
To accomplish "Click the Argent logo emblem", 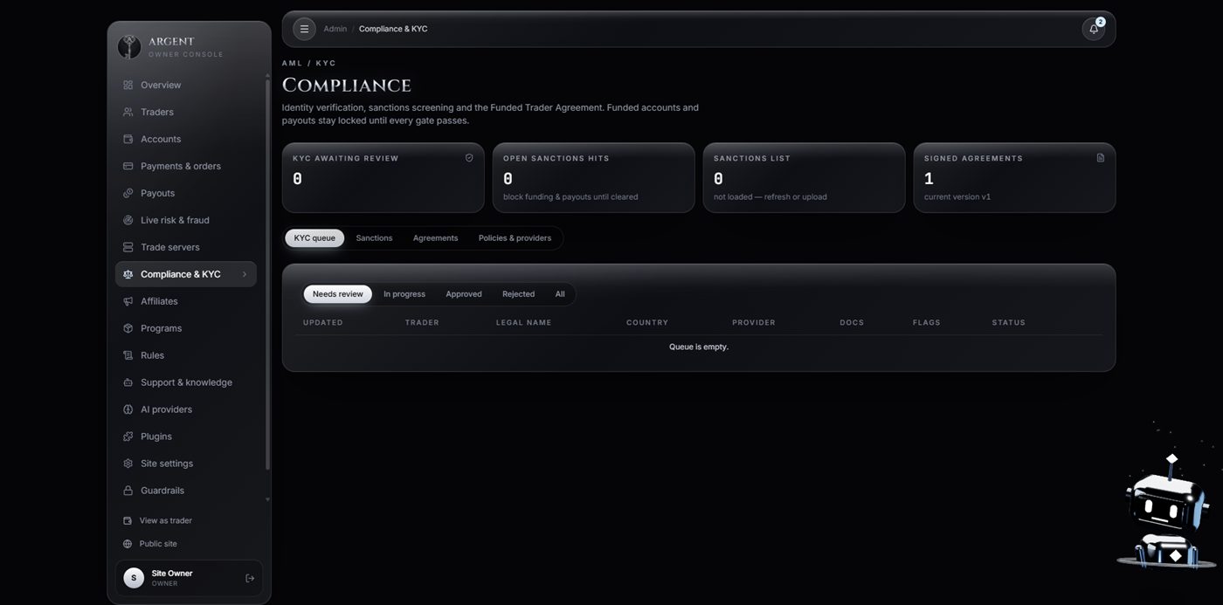I will coord(129,46).
